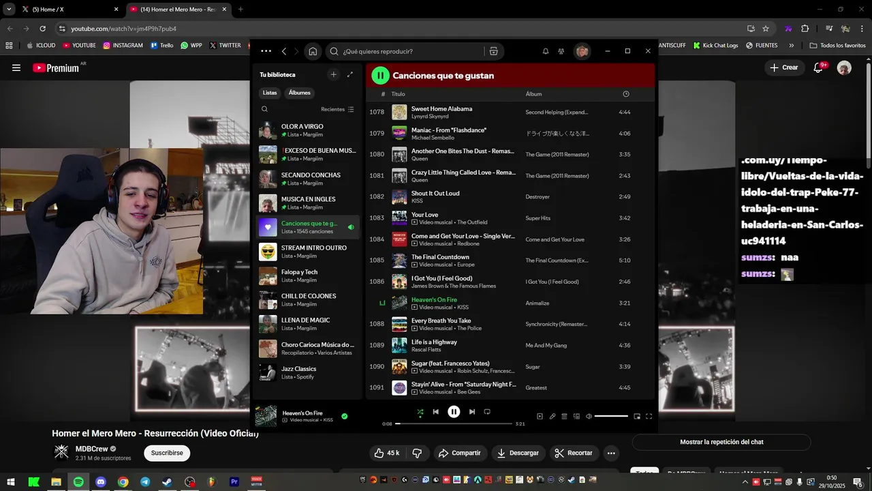The image size is (872, 491).
Task: Open Falopa y Tech playlist
Action: pos(308,276)
